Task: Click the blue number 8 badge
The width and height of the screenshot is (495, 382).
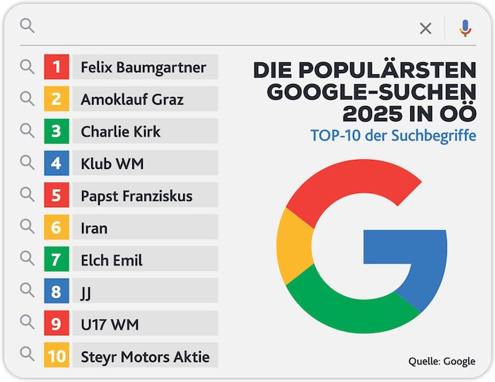Action: [57, 292]
